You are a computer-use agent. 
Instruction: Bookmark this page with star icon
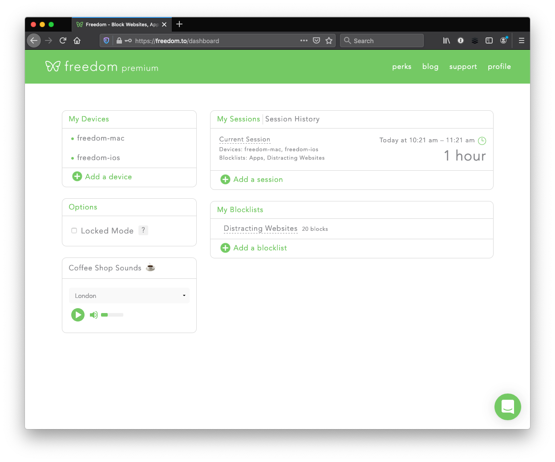point(329,40)
